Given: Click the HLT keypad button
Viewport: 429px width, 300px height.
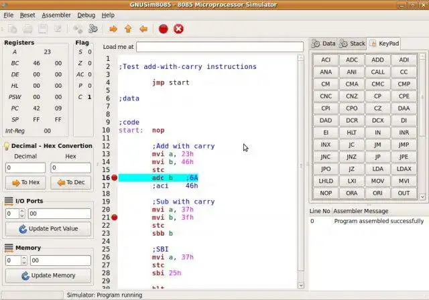Looking at the screenshot, I should 351,133.
